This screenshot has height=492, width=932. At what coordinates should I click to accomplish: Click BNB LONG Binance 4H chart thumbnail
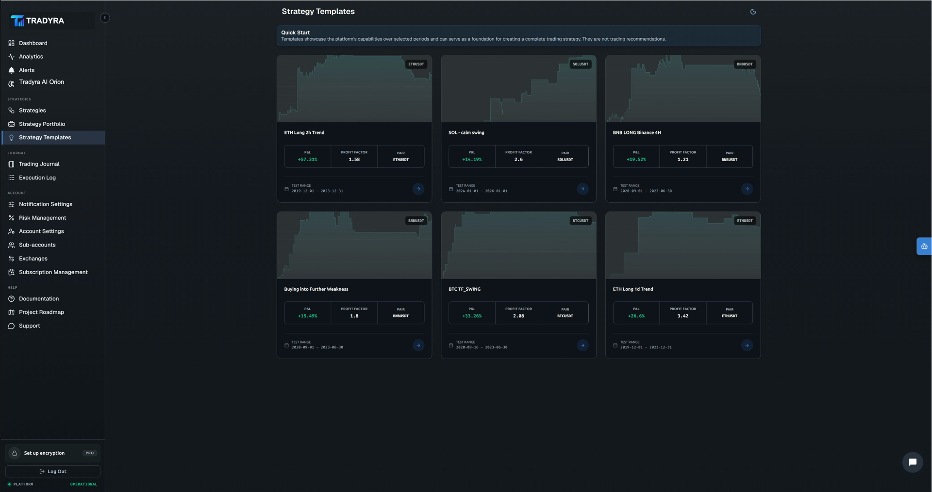[683, 89]
